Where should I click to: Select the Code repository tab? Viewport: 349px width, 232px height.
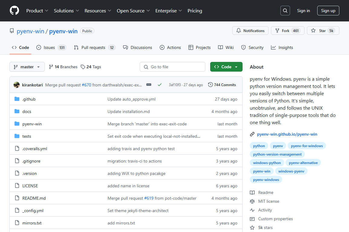click(21, 47)
